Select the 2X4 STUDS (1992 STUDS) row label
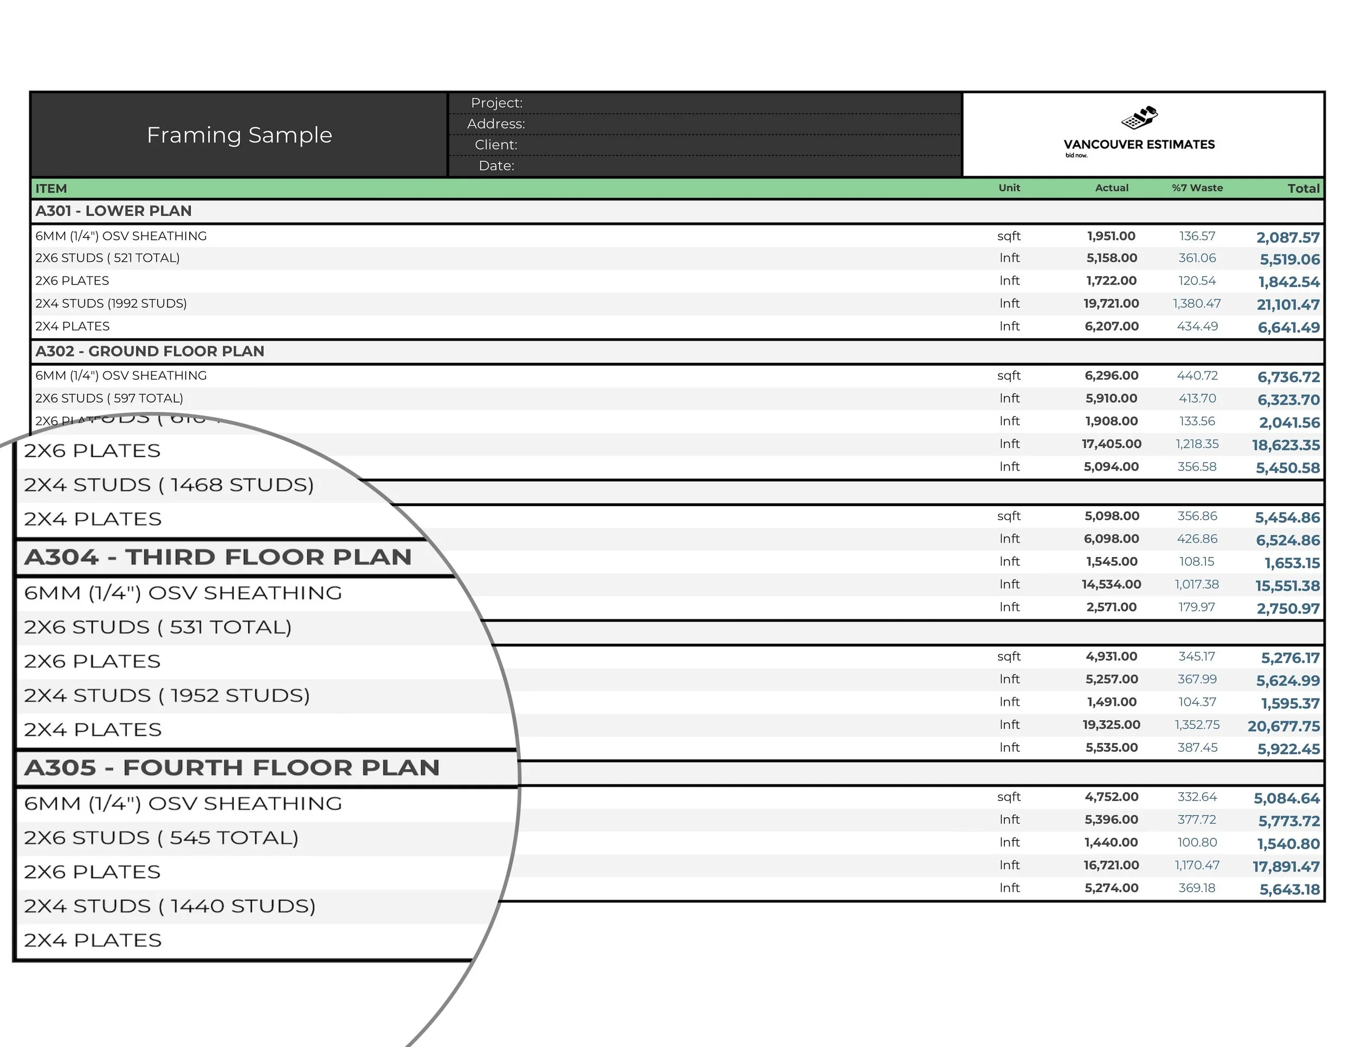The image size is (1355, 1047). coord(111,303)
